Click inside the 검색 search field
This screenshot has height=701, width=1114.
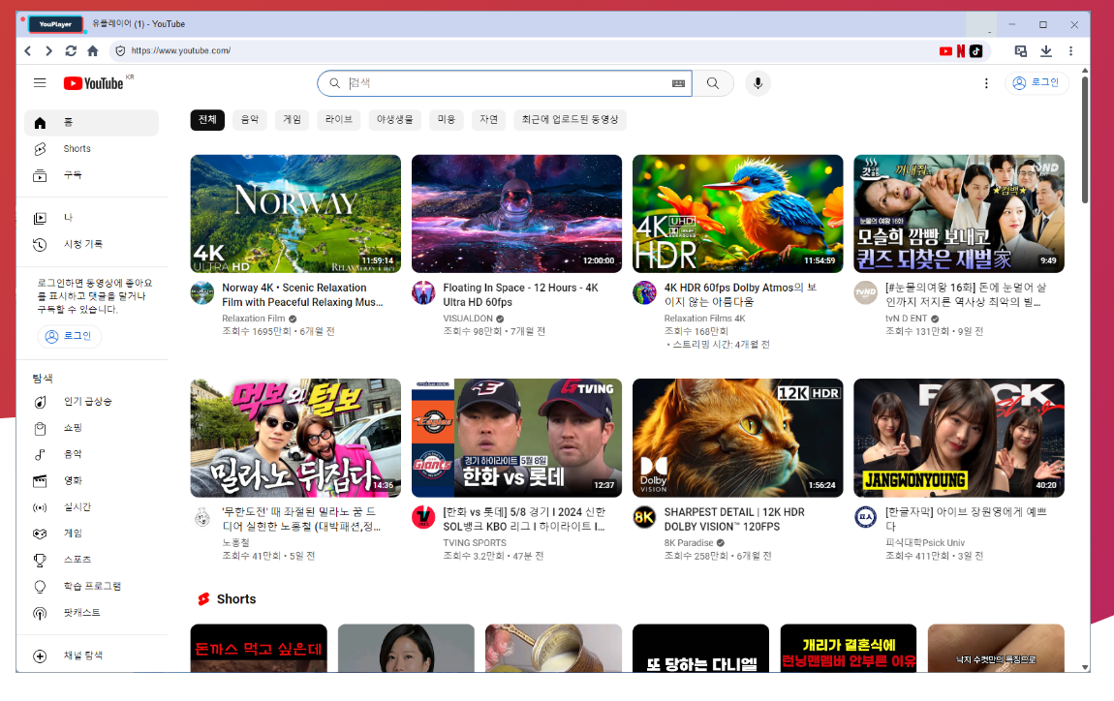click(504, 83)
